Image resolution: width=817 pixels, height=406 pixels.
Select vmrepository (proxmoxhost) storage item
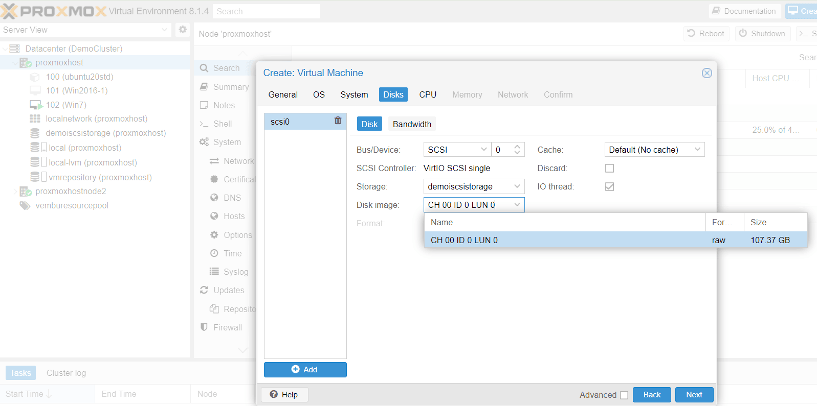click(x=100, y=177)
